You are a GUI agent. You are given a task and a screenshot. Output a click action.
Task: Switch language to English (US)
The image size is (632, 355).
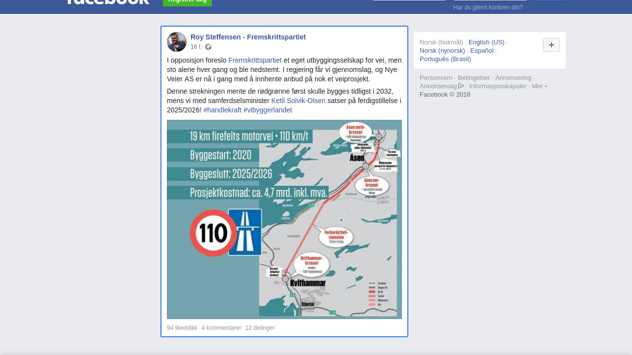pos(486,42)
